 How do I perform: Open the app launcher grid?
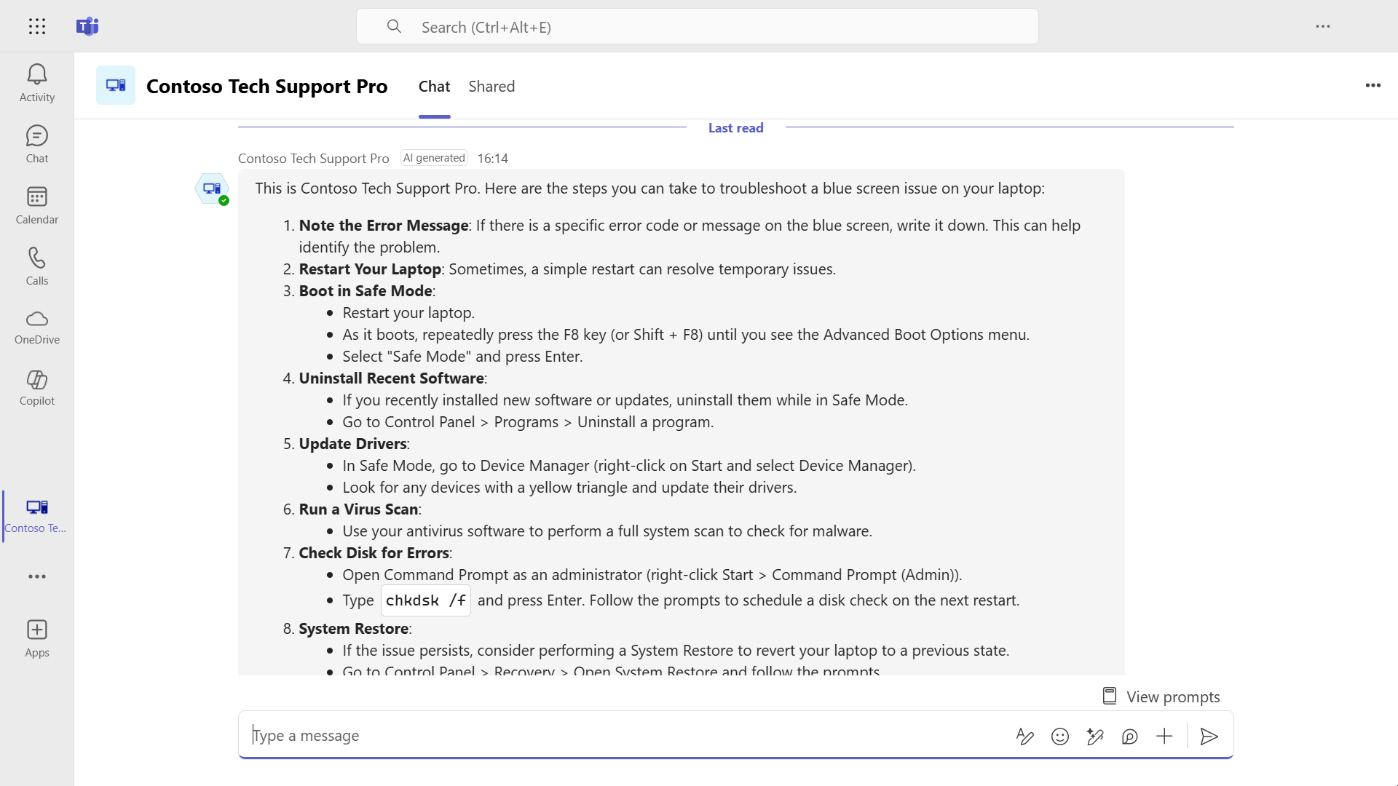(x=37, y=27)
